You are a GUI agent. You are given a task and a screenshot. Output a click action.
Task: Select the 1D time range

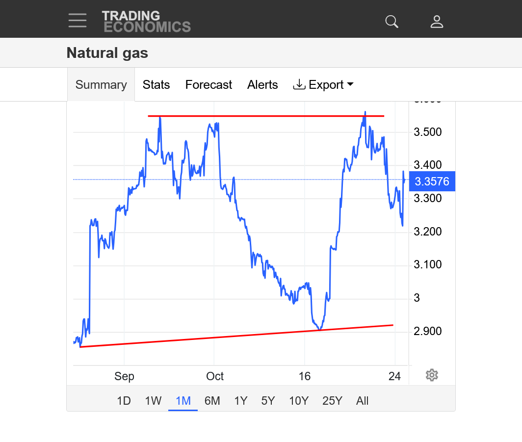(x=124, y=401)
